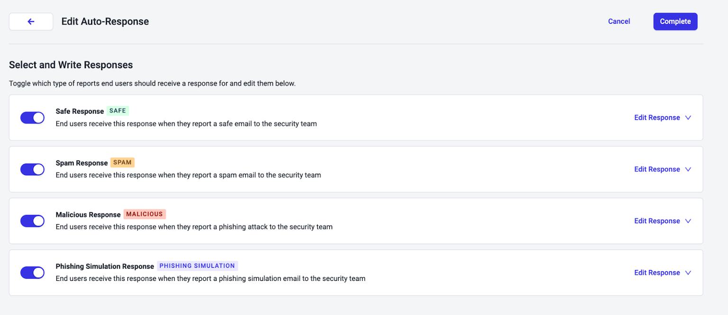Click the Cancel link
728x315 pixels.
(x=619, y=21)
